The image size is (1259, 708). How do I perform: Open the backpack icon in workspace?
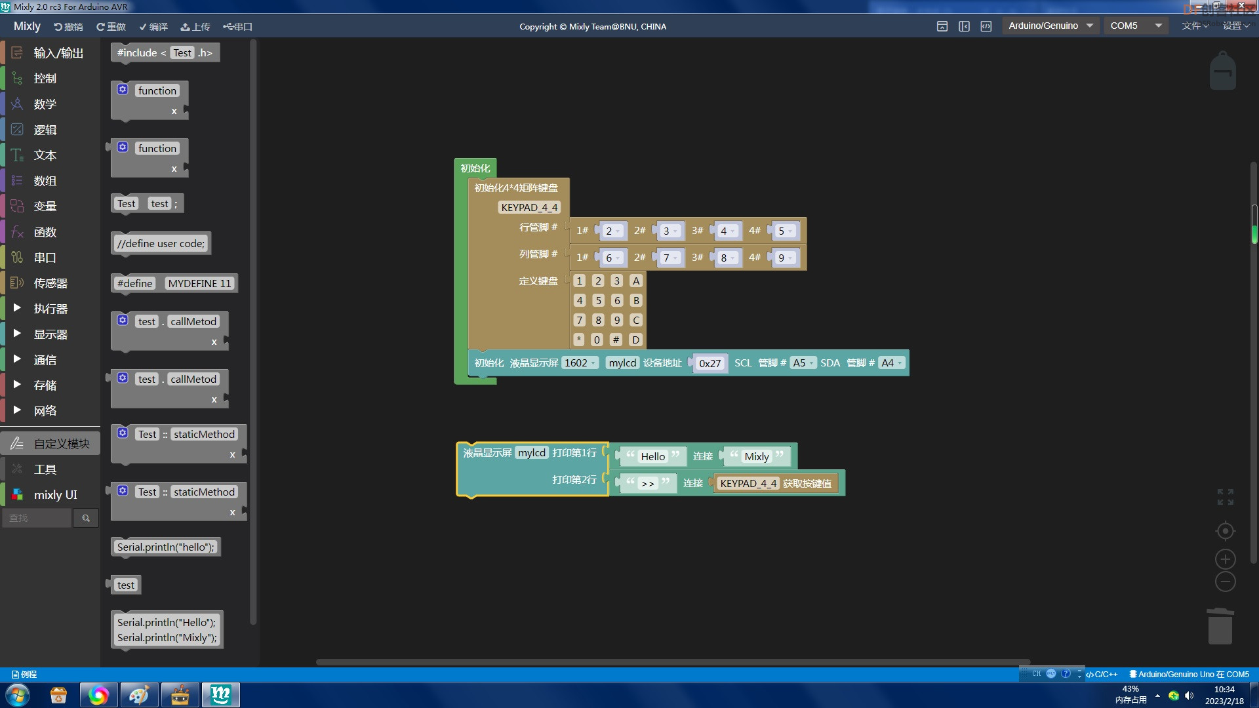(1222, 71)
